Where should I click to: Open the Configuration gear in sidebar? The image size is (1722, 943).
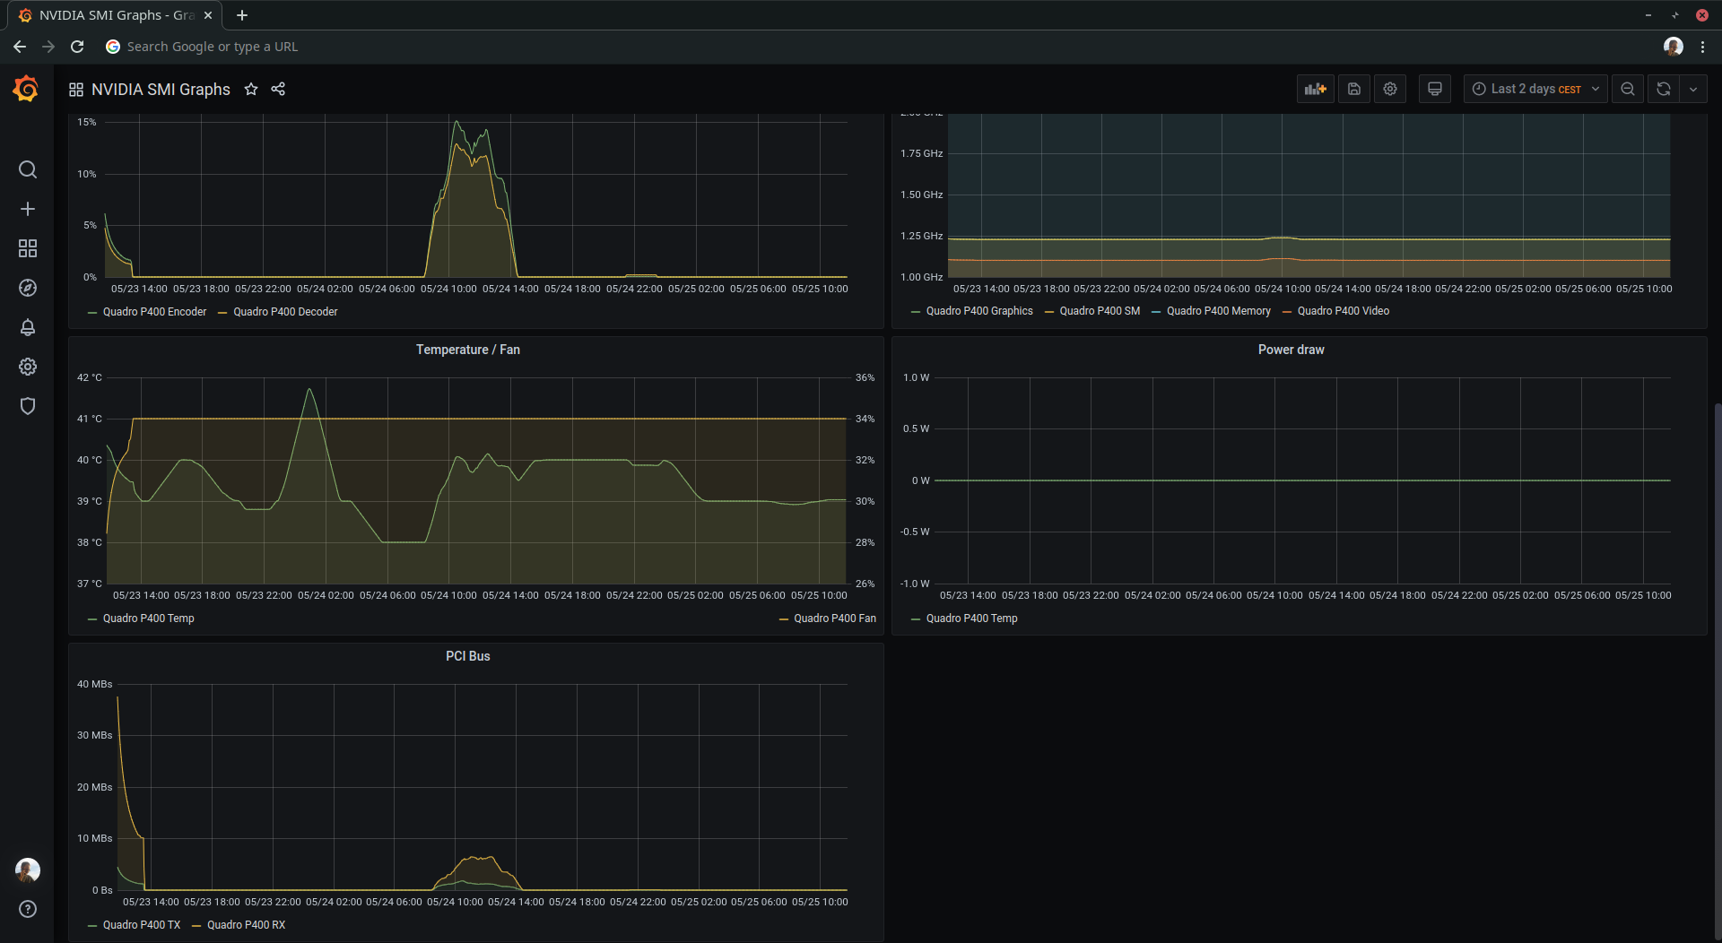[x=28, y=367]
